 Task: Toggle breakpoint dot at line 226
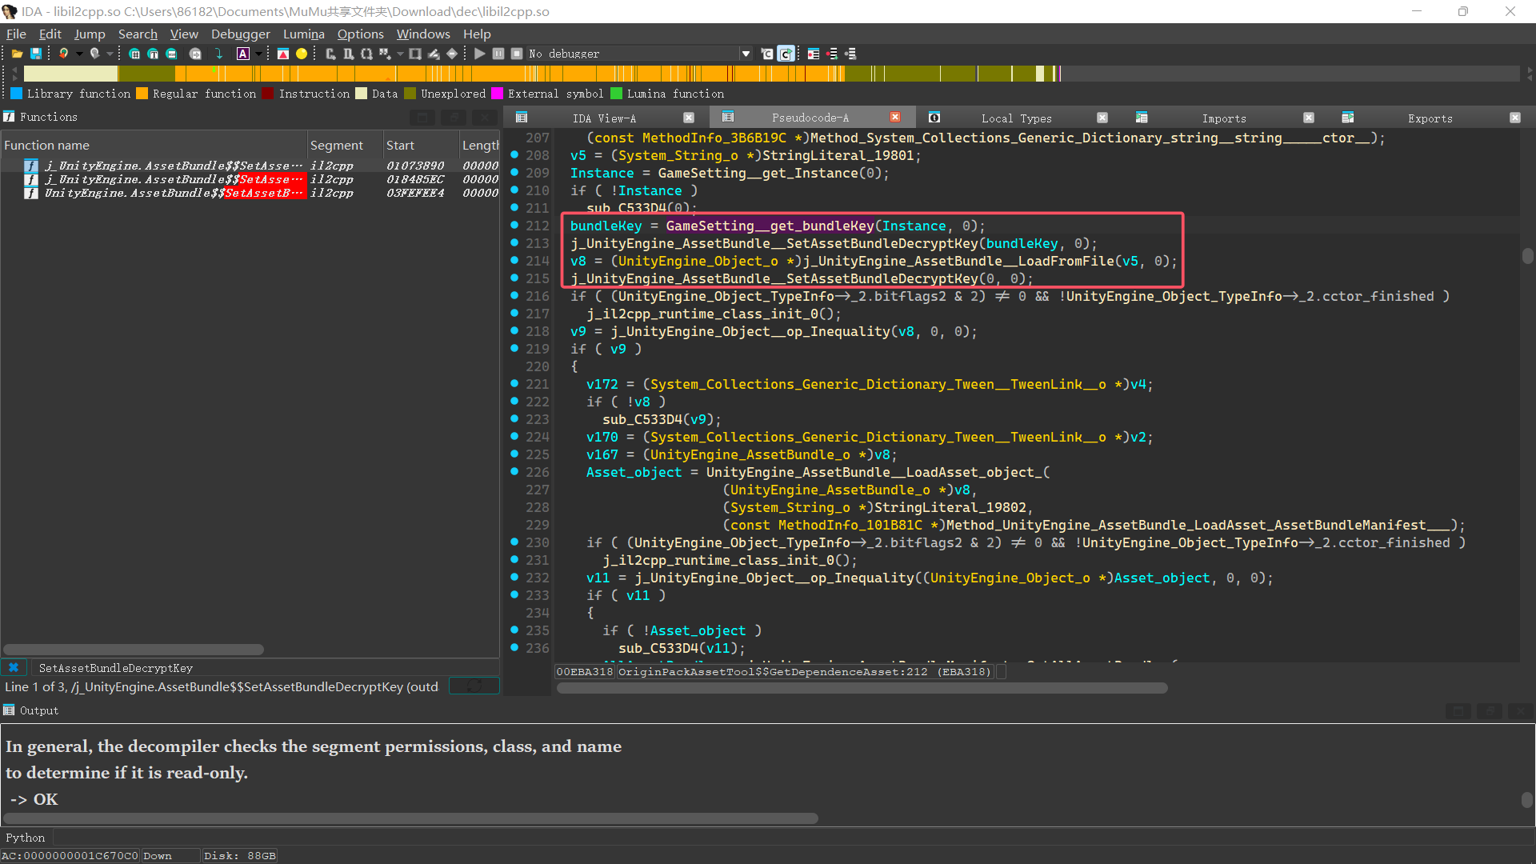click(514, 471)
